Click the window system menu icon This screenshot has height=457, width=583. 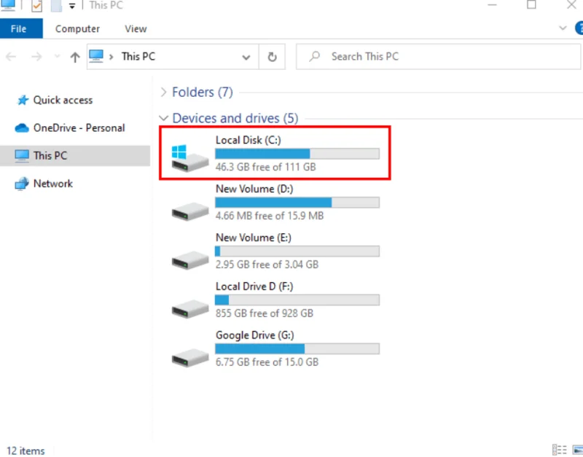[x=8, y=5]
